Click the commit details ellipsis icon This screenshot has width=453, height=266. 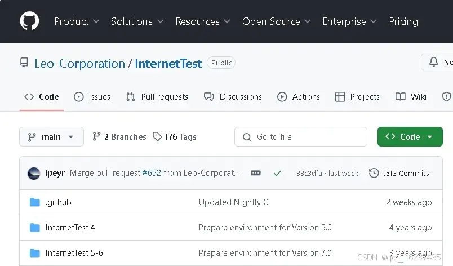pos(256,173)
